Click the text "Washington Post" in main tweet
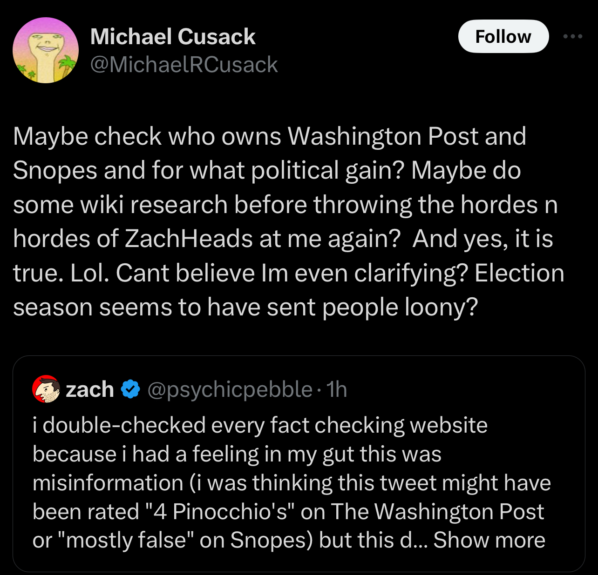This screenshot has width=598, height=575. pos(383,136)
